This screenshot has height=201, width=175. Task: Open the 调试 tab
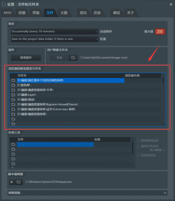coord(116,13)
